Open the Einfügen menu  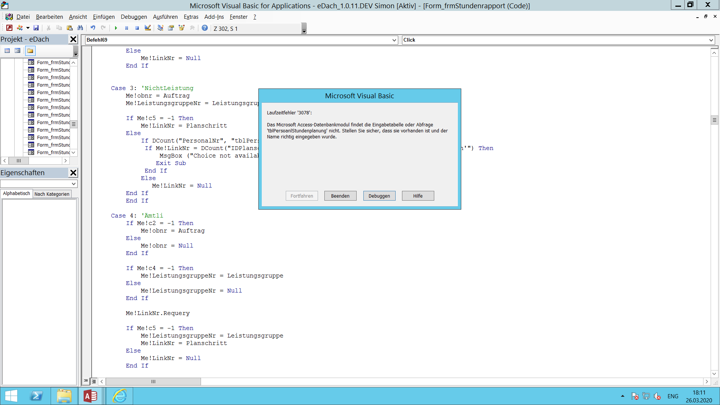pyautogui.click(x=104, y=17)
